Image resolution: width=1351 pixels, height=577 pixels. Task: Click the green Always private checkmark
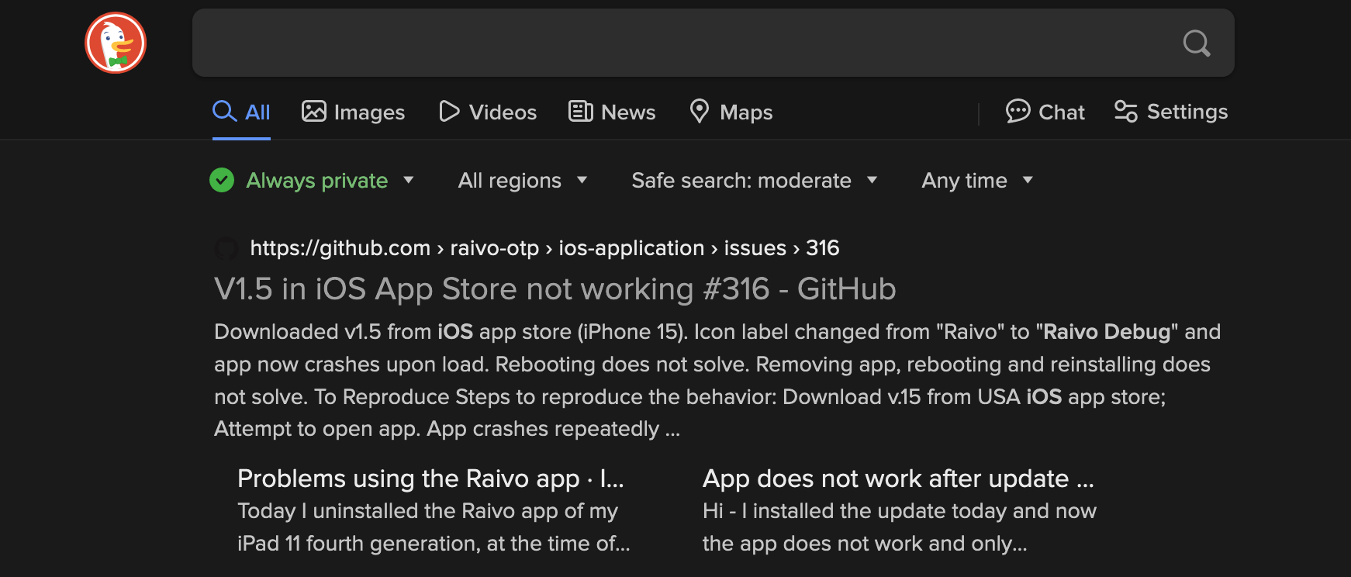click(222, 181)
